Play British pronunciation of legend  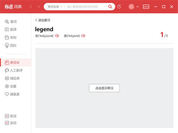click(x=57, y=36)
